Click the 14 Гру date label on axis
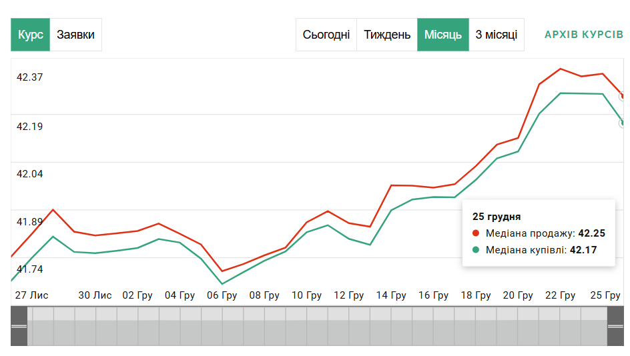Screen dimensions: 630x356 point(391,295)
